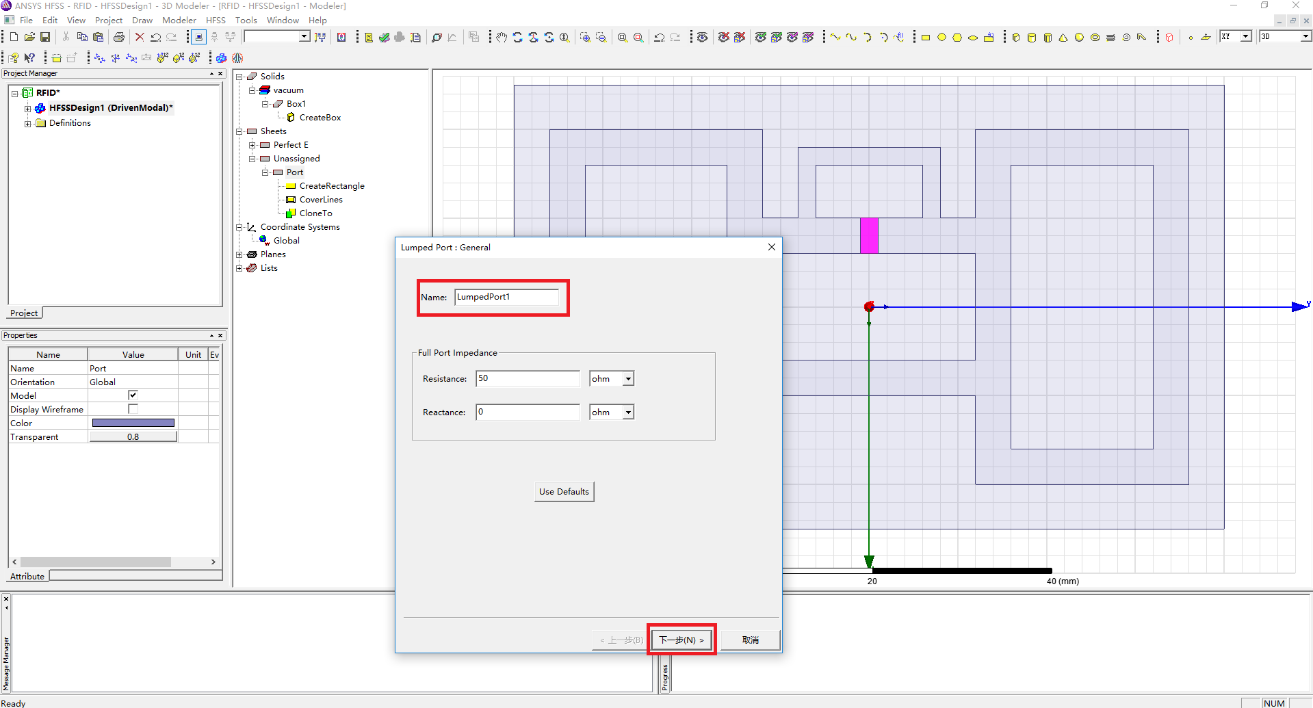
Task: Open the Modeler menu
Action: pos(179,21)
